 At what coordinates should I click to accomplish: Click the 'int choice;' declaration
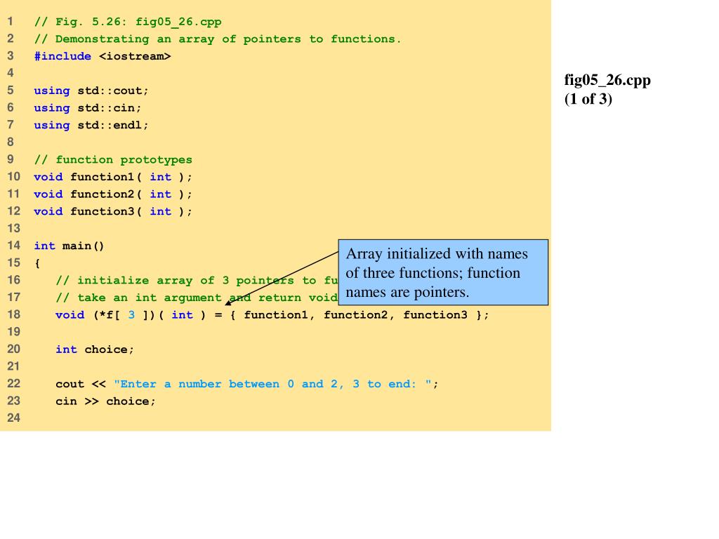click(x=95, y=350)
